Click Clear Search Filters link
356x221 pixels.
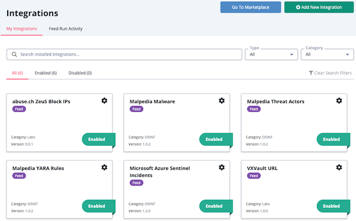(x=330, y=73)
